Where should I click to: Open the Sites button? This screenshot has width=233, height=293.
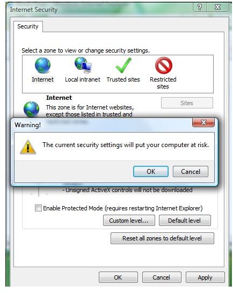click(187, 103)
